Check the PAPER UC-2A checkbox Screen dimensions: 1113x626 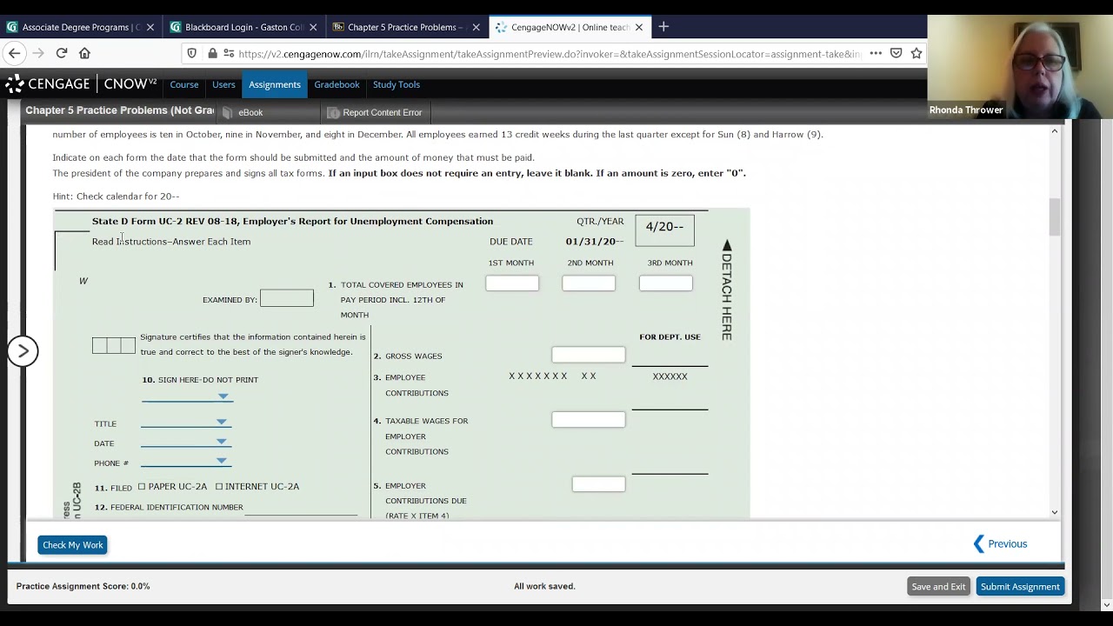(x=142, y=487)
